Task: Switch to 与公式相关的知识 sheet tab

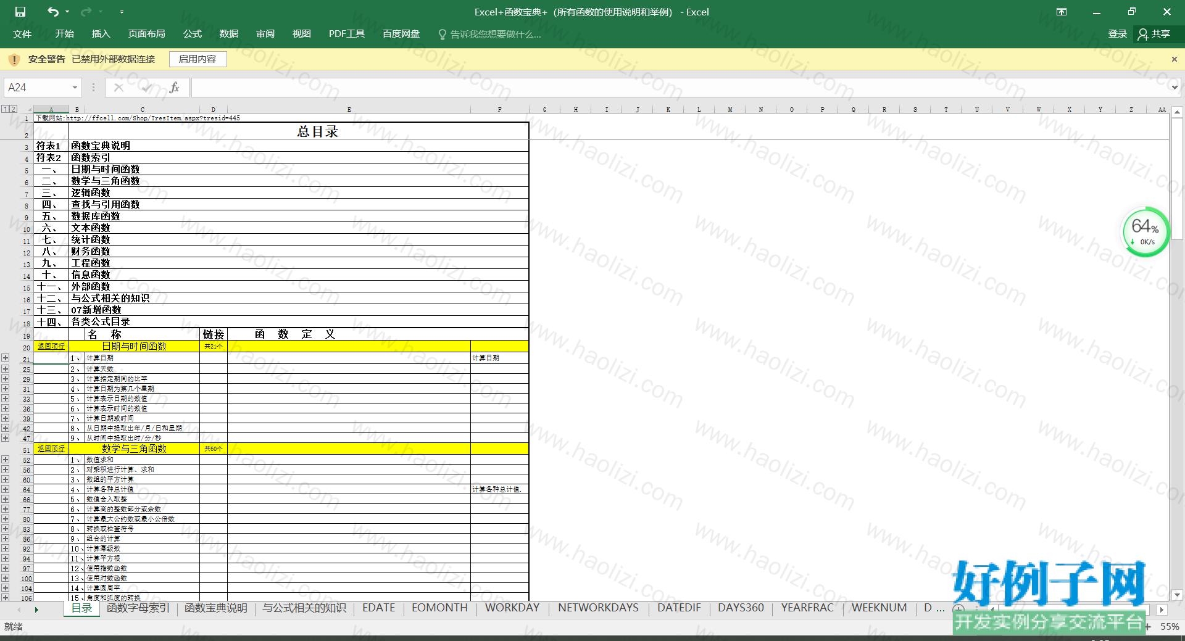Action: pos(304,608)
